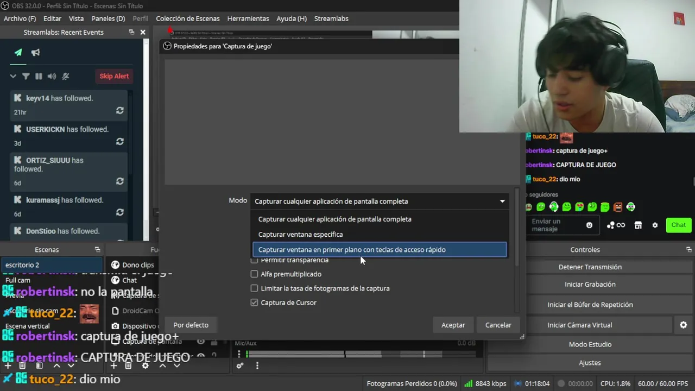Select the Chat browser source
Screen dimensions: 695x391
(x=129, y=280)
